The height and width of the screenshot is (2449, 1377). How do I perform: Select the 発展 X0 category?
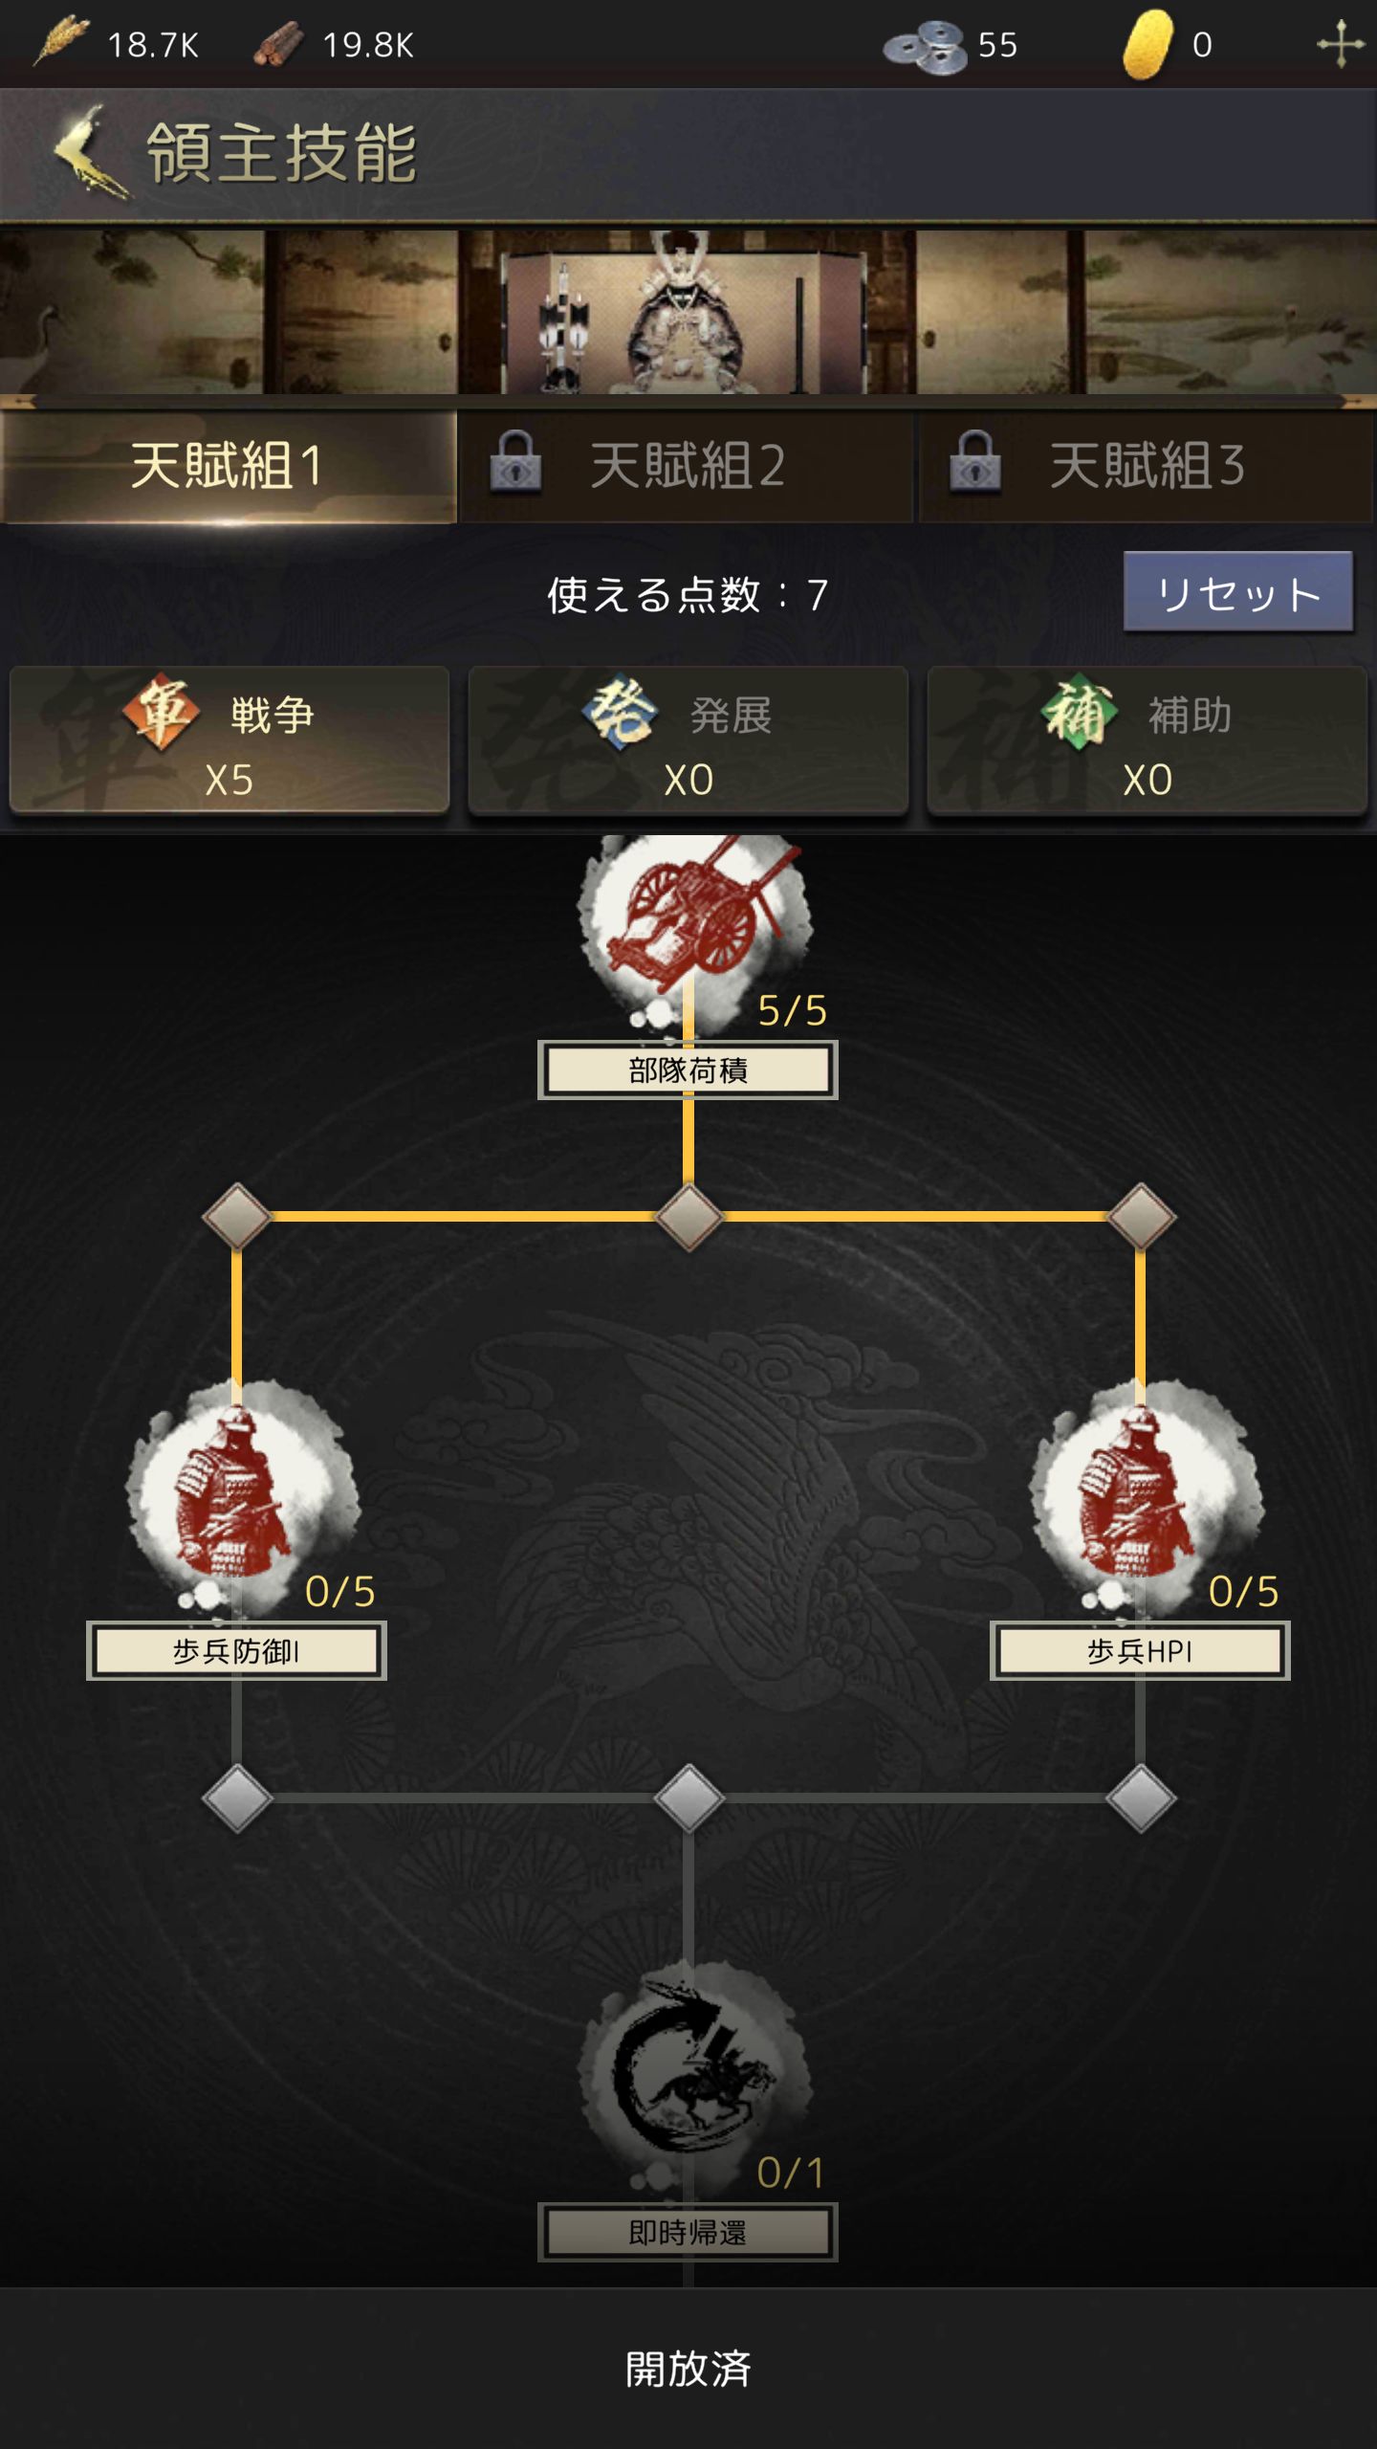click(688, 741)
